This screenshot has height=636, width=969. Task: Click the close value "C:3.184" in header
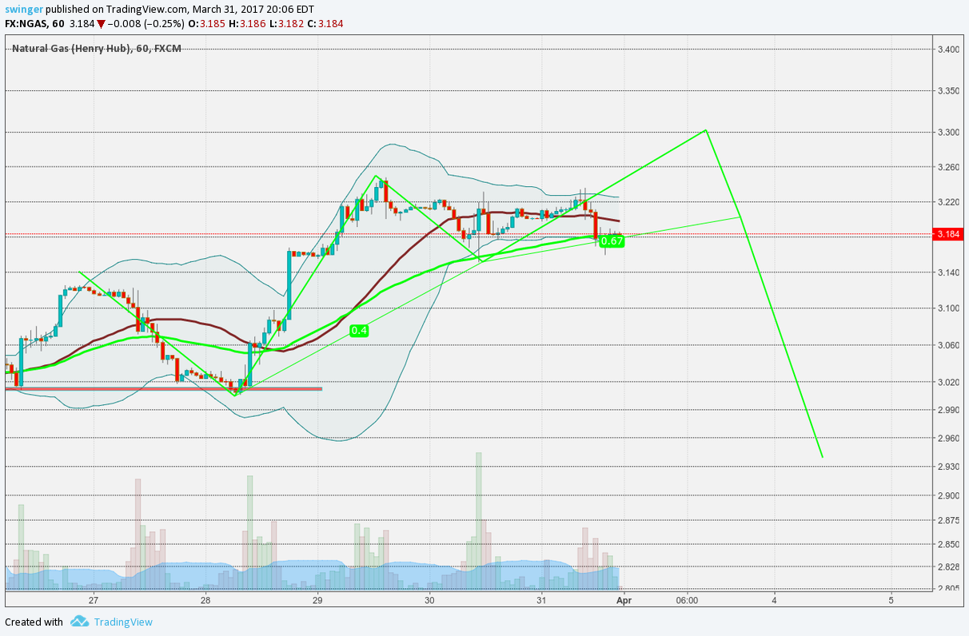pos(325,24)
